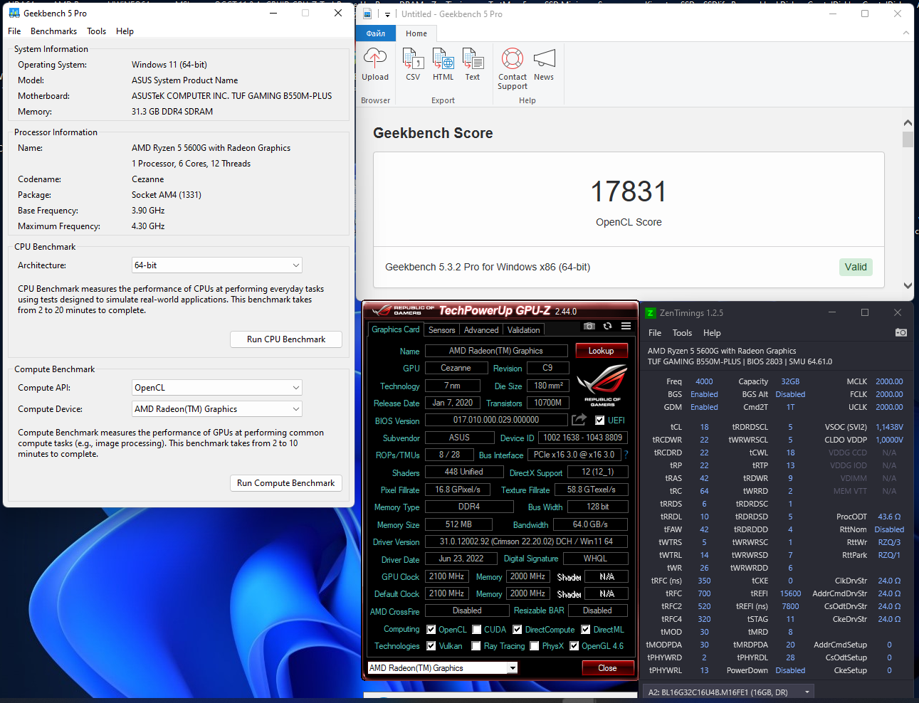Open the News megaphone icon
Viewport: 919px width, 703px height.
544,58
